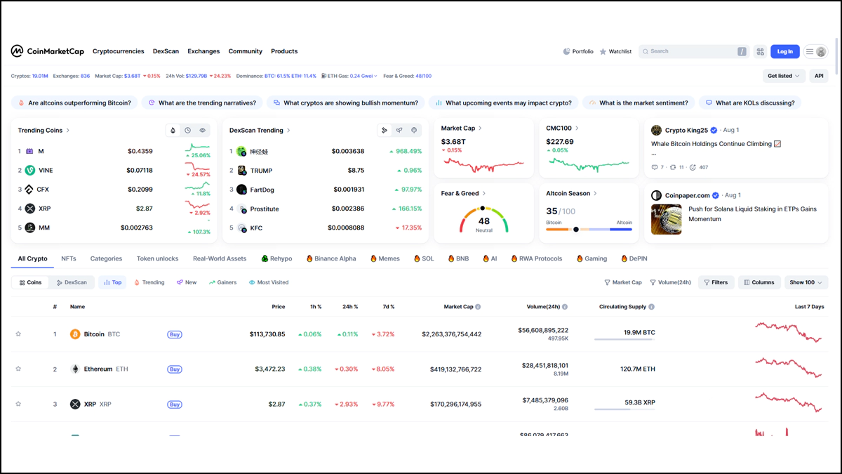Expand the DexScan Trending section
Image resolution: width=842 pixels, height=474 pixels.
click(x=260, y=131)
